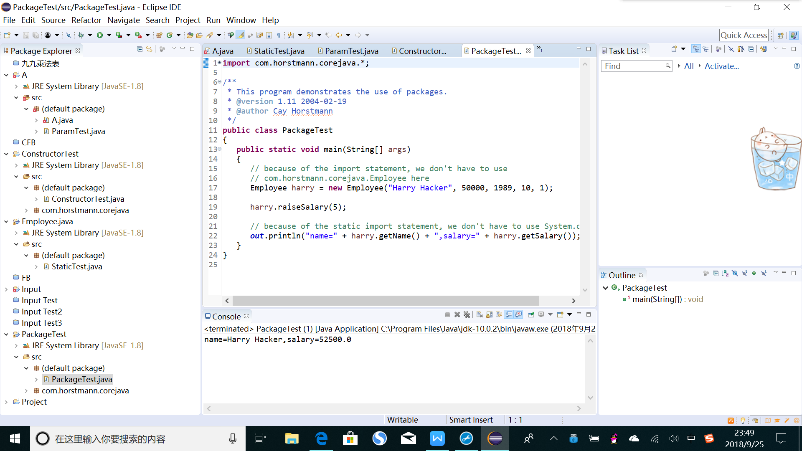Click the Debug bug icon in toolbar

pyautogui.click(x=81, y=35)
